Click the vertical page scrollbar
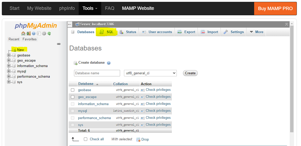The height and width of the screenshot is (146, 301). pyautogui.click(x=292, y=79)
